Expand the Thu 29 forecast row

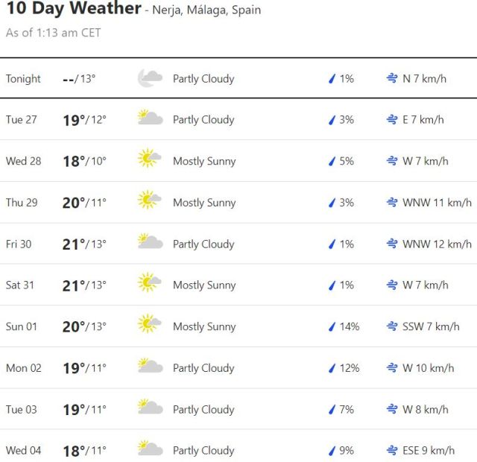click(238, 202)
